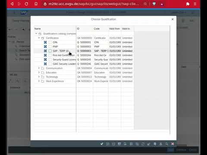The height and width of the screenshot is (155, 207).
Task: Click the refresh arrows icon in dialog toolbar
Action: pyautogui.click(x=143, y=144)
